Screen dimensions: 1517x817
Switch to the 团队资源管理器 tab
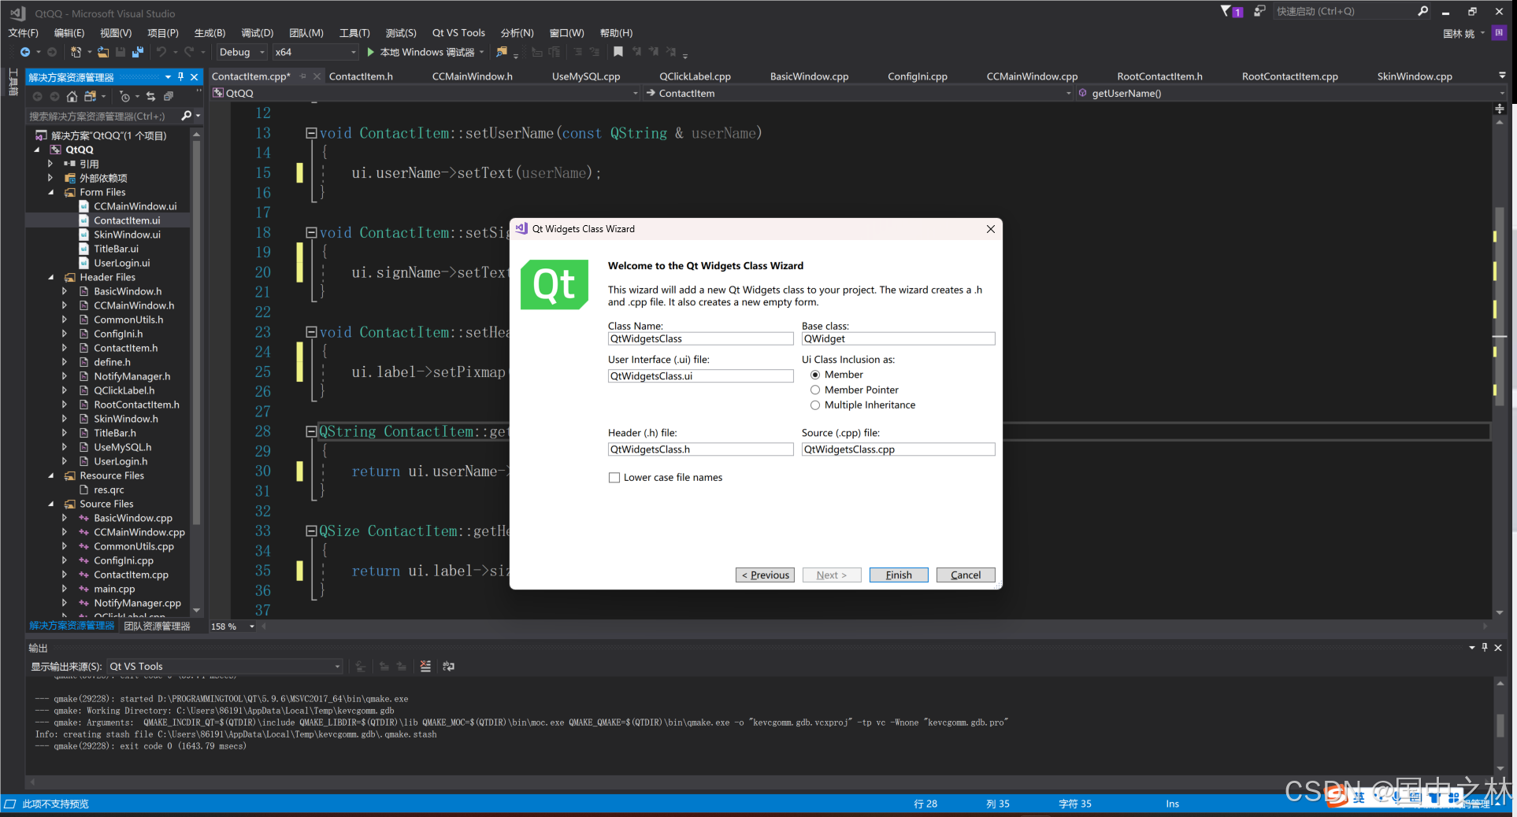[x=157, y=626]
